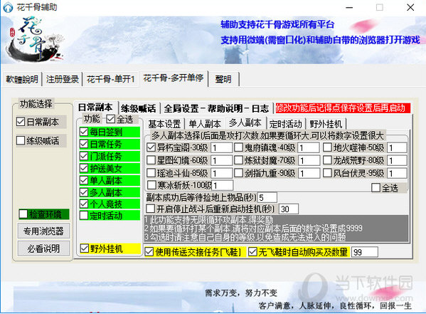The width and height of the screenshot is (426, 314).
Task: Click count field for 龙战荒野-80级
Action: [397, 160]
